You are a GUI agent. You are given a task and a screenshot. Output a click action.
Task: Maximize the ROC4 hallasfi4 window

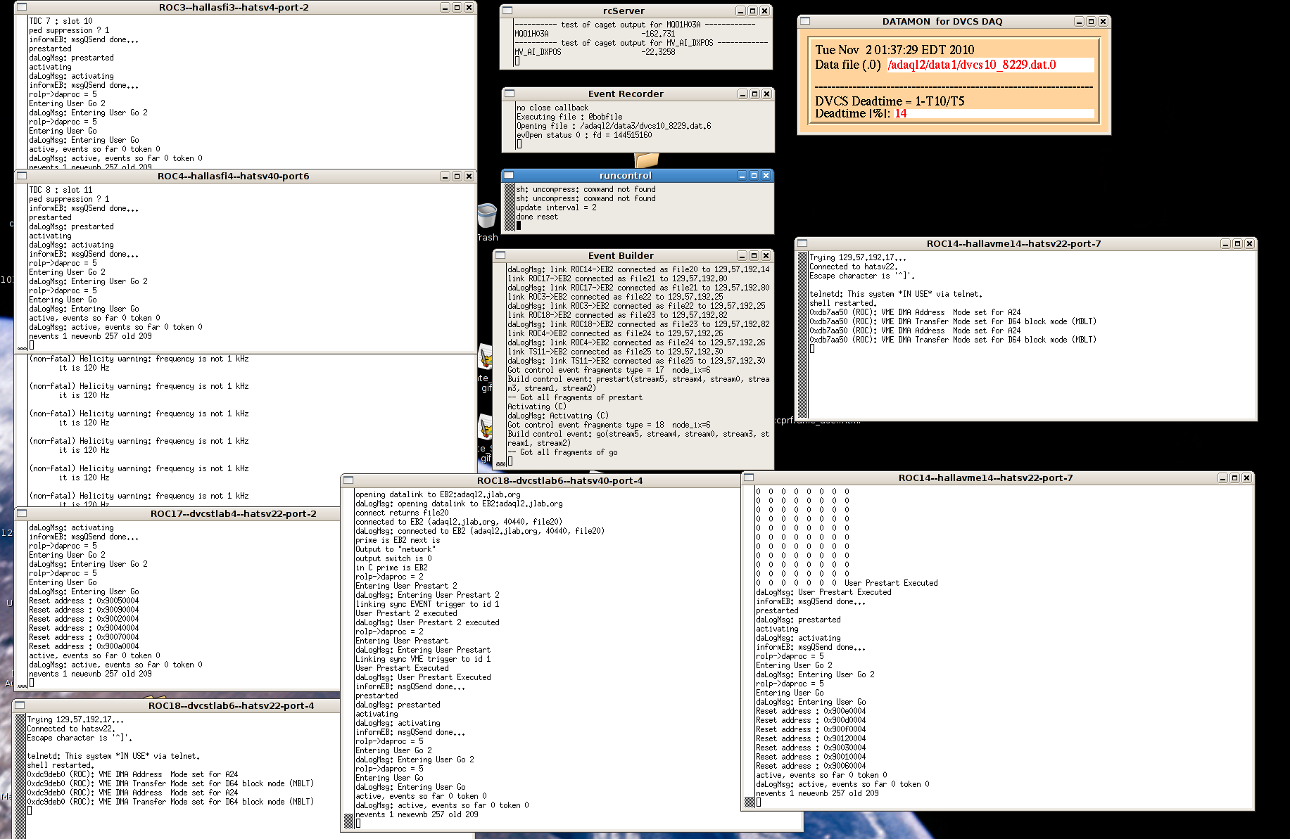point(457,176)
